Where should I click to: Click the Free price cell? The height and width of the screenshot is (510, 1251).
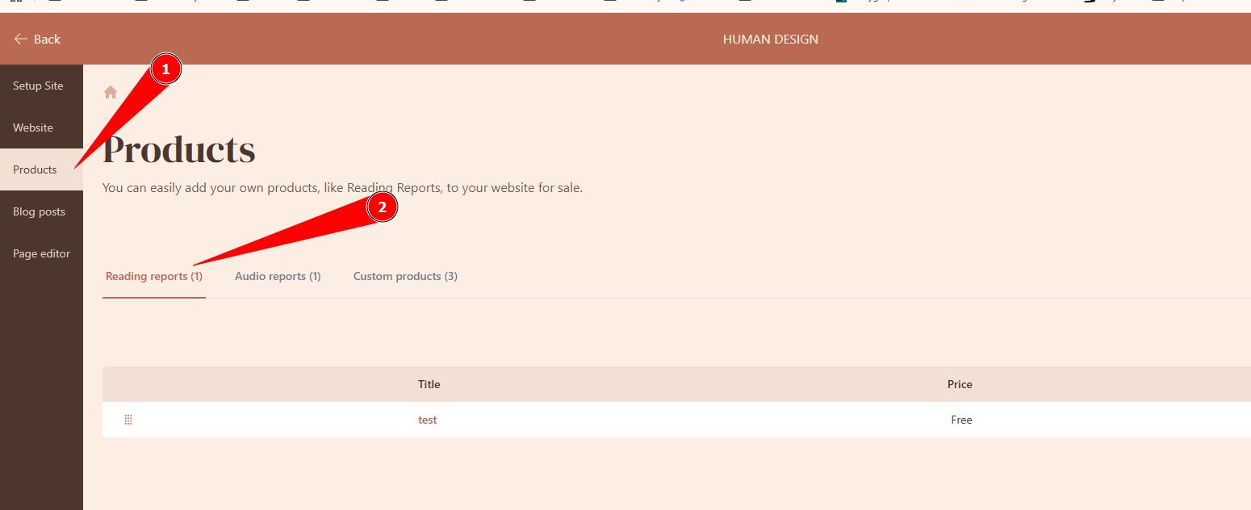(x=961, y=420)
